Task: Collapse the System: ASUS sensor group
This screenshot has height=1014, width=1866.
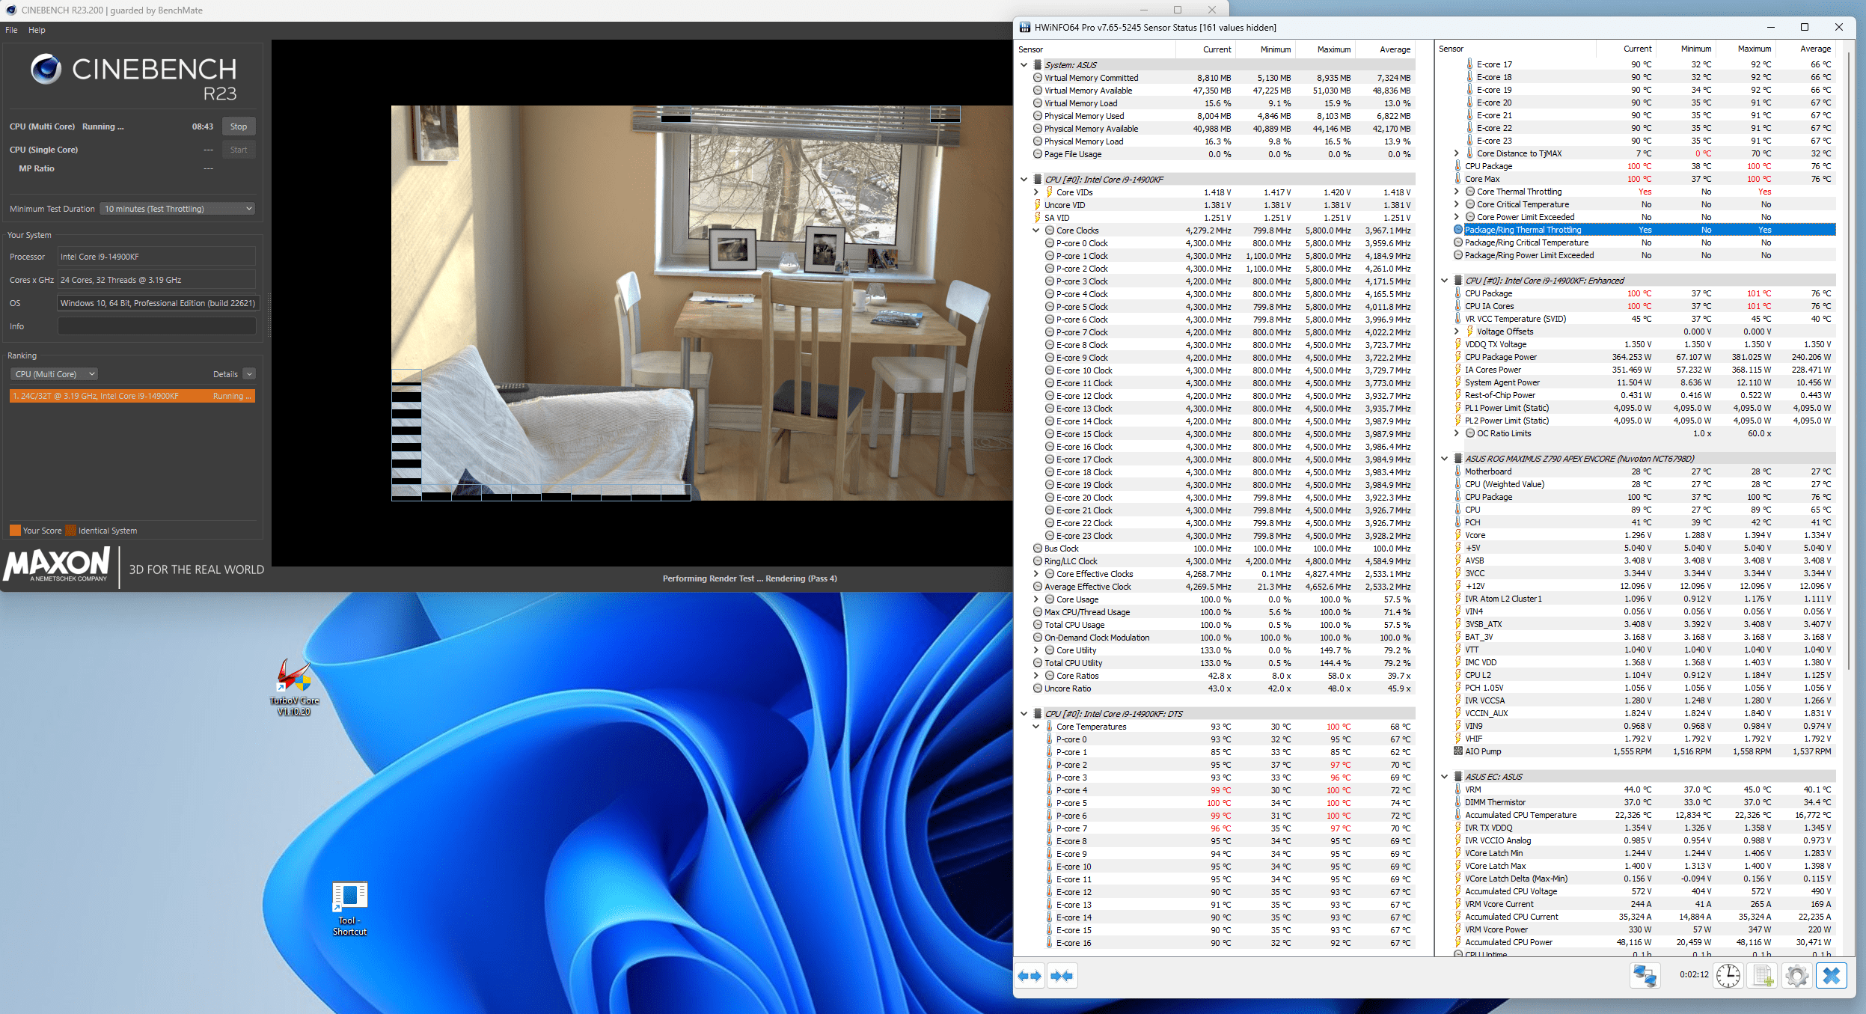Action: point(1024,65)
